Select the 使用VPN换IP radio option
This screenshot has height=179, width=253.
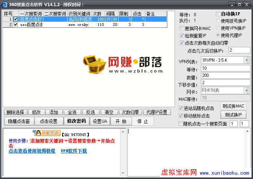(x=218, y=28)
